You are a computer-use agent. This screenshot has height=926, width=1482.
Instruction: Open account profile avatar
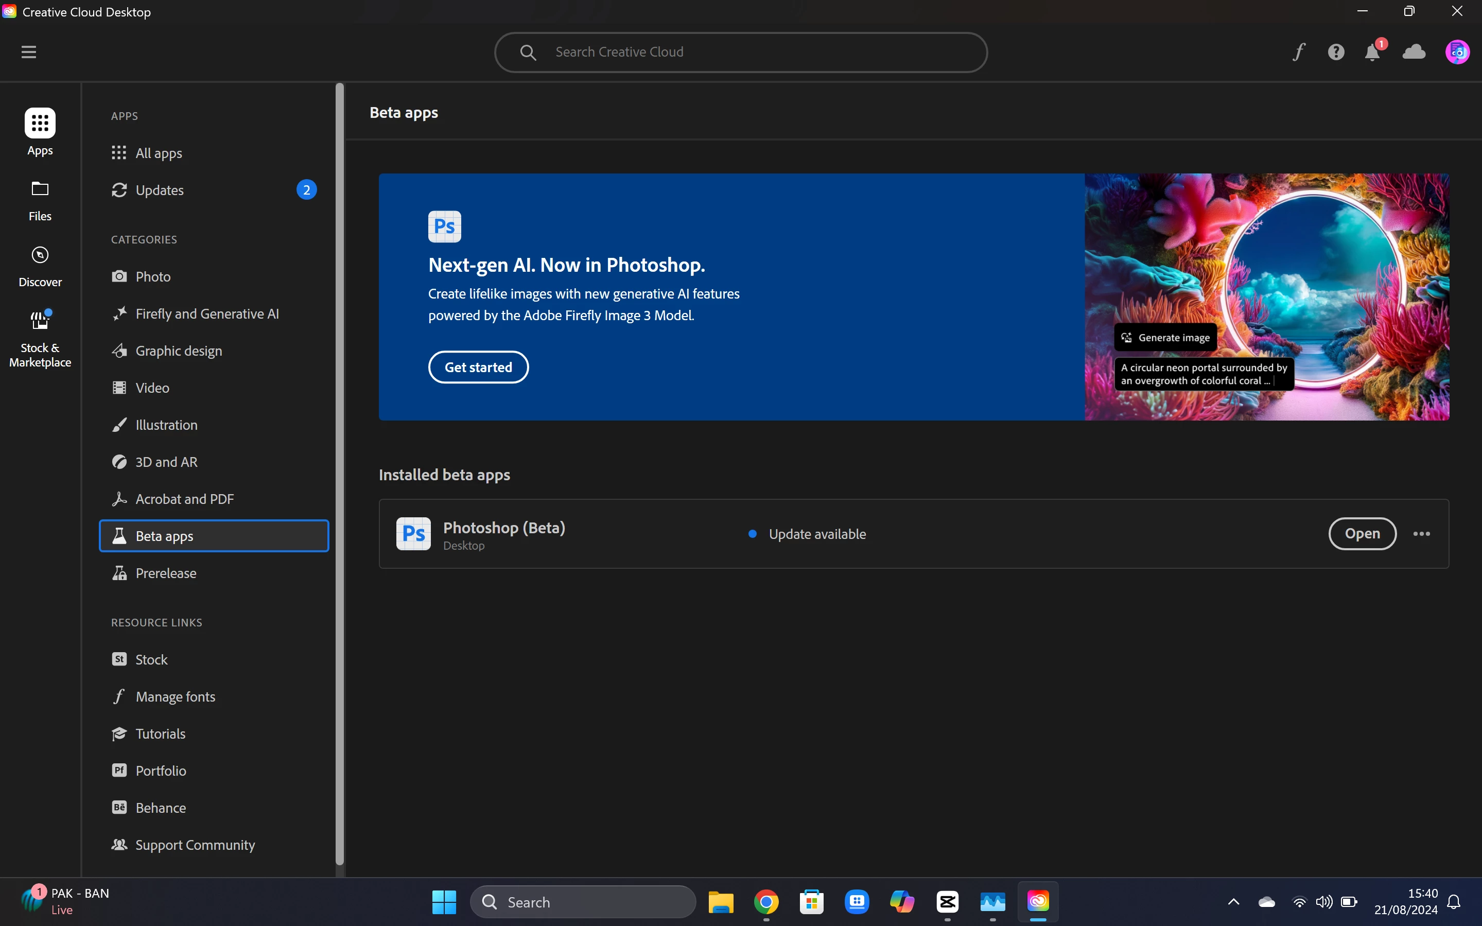pos(1457,52)
